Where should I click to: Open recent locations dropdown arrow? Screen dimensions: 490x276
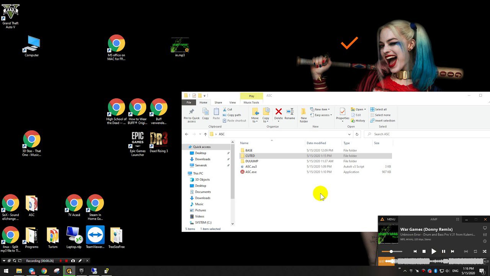pyautogui.click(x=200, y=134)
